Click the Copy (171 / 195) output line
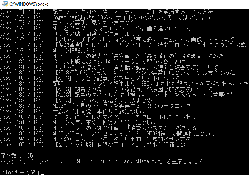The image size is (249, 175). [106, 12]
